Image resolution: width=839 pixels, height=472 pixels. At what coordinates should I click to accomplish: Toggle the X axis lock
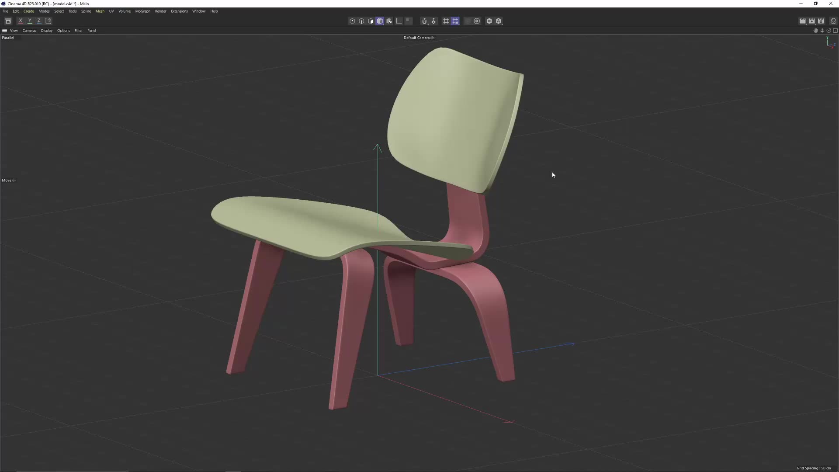tap(21, 21)
